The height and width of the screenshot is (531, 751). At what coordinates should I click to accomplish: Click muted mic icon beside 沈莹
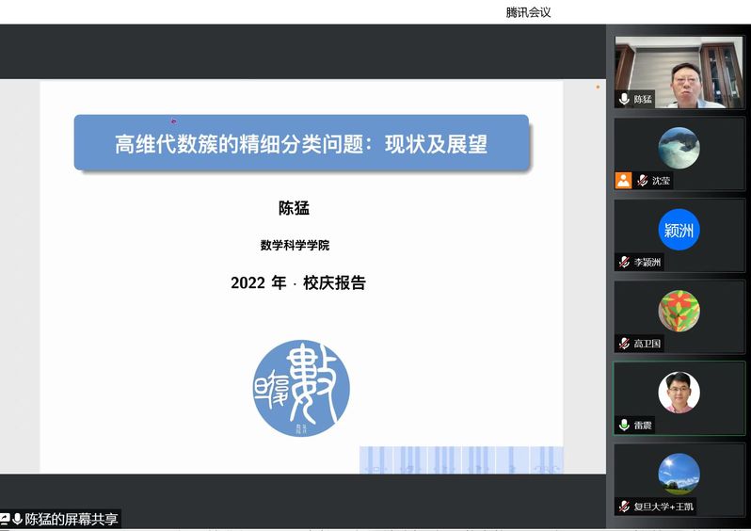643,181
